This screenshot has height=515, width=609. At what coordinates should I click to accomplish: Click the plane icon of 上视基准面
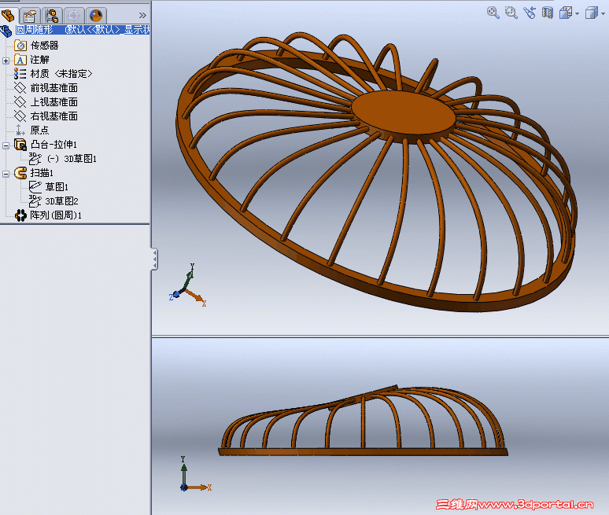click(x=20, y=102)
